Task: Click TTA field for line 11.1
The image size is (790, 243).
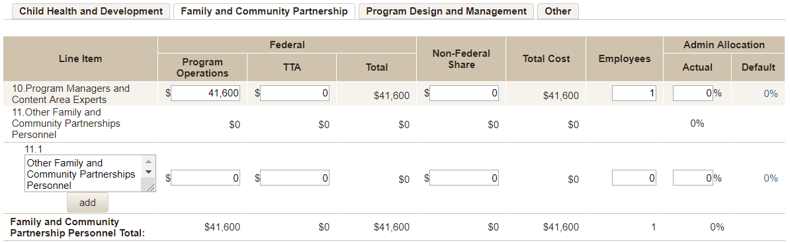Action: click(294, 178)
